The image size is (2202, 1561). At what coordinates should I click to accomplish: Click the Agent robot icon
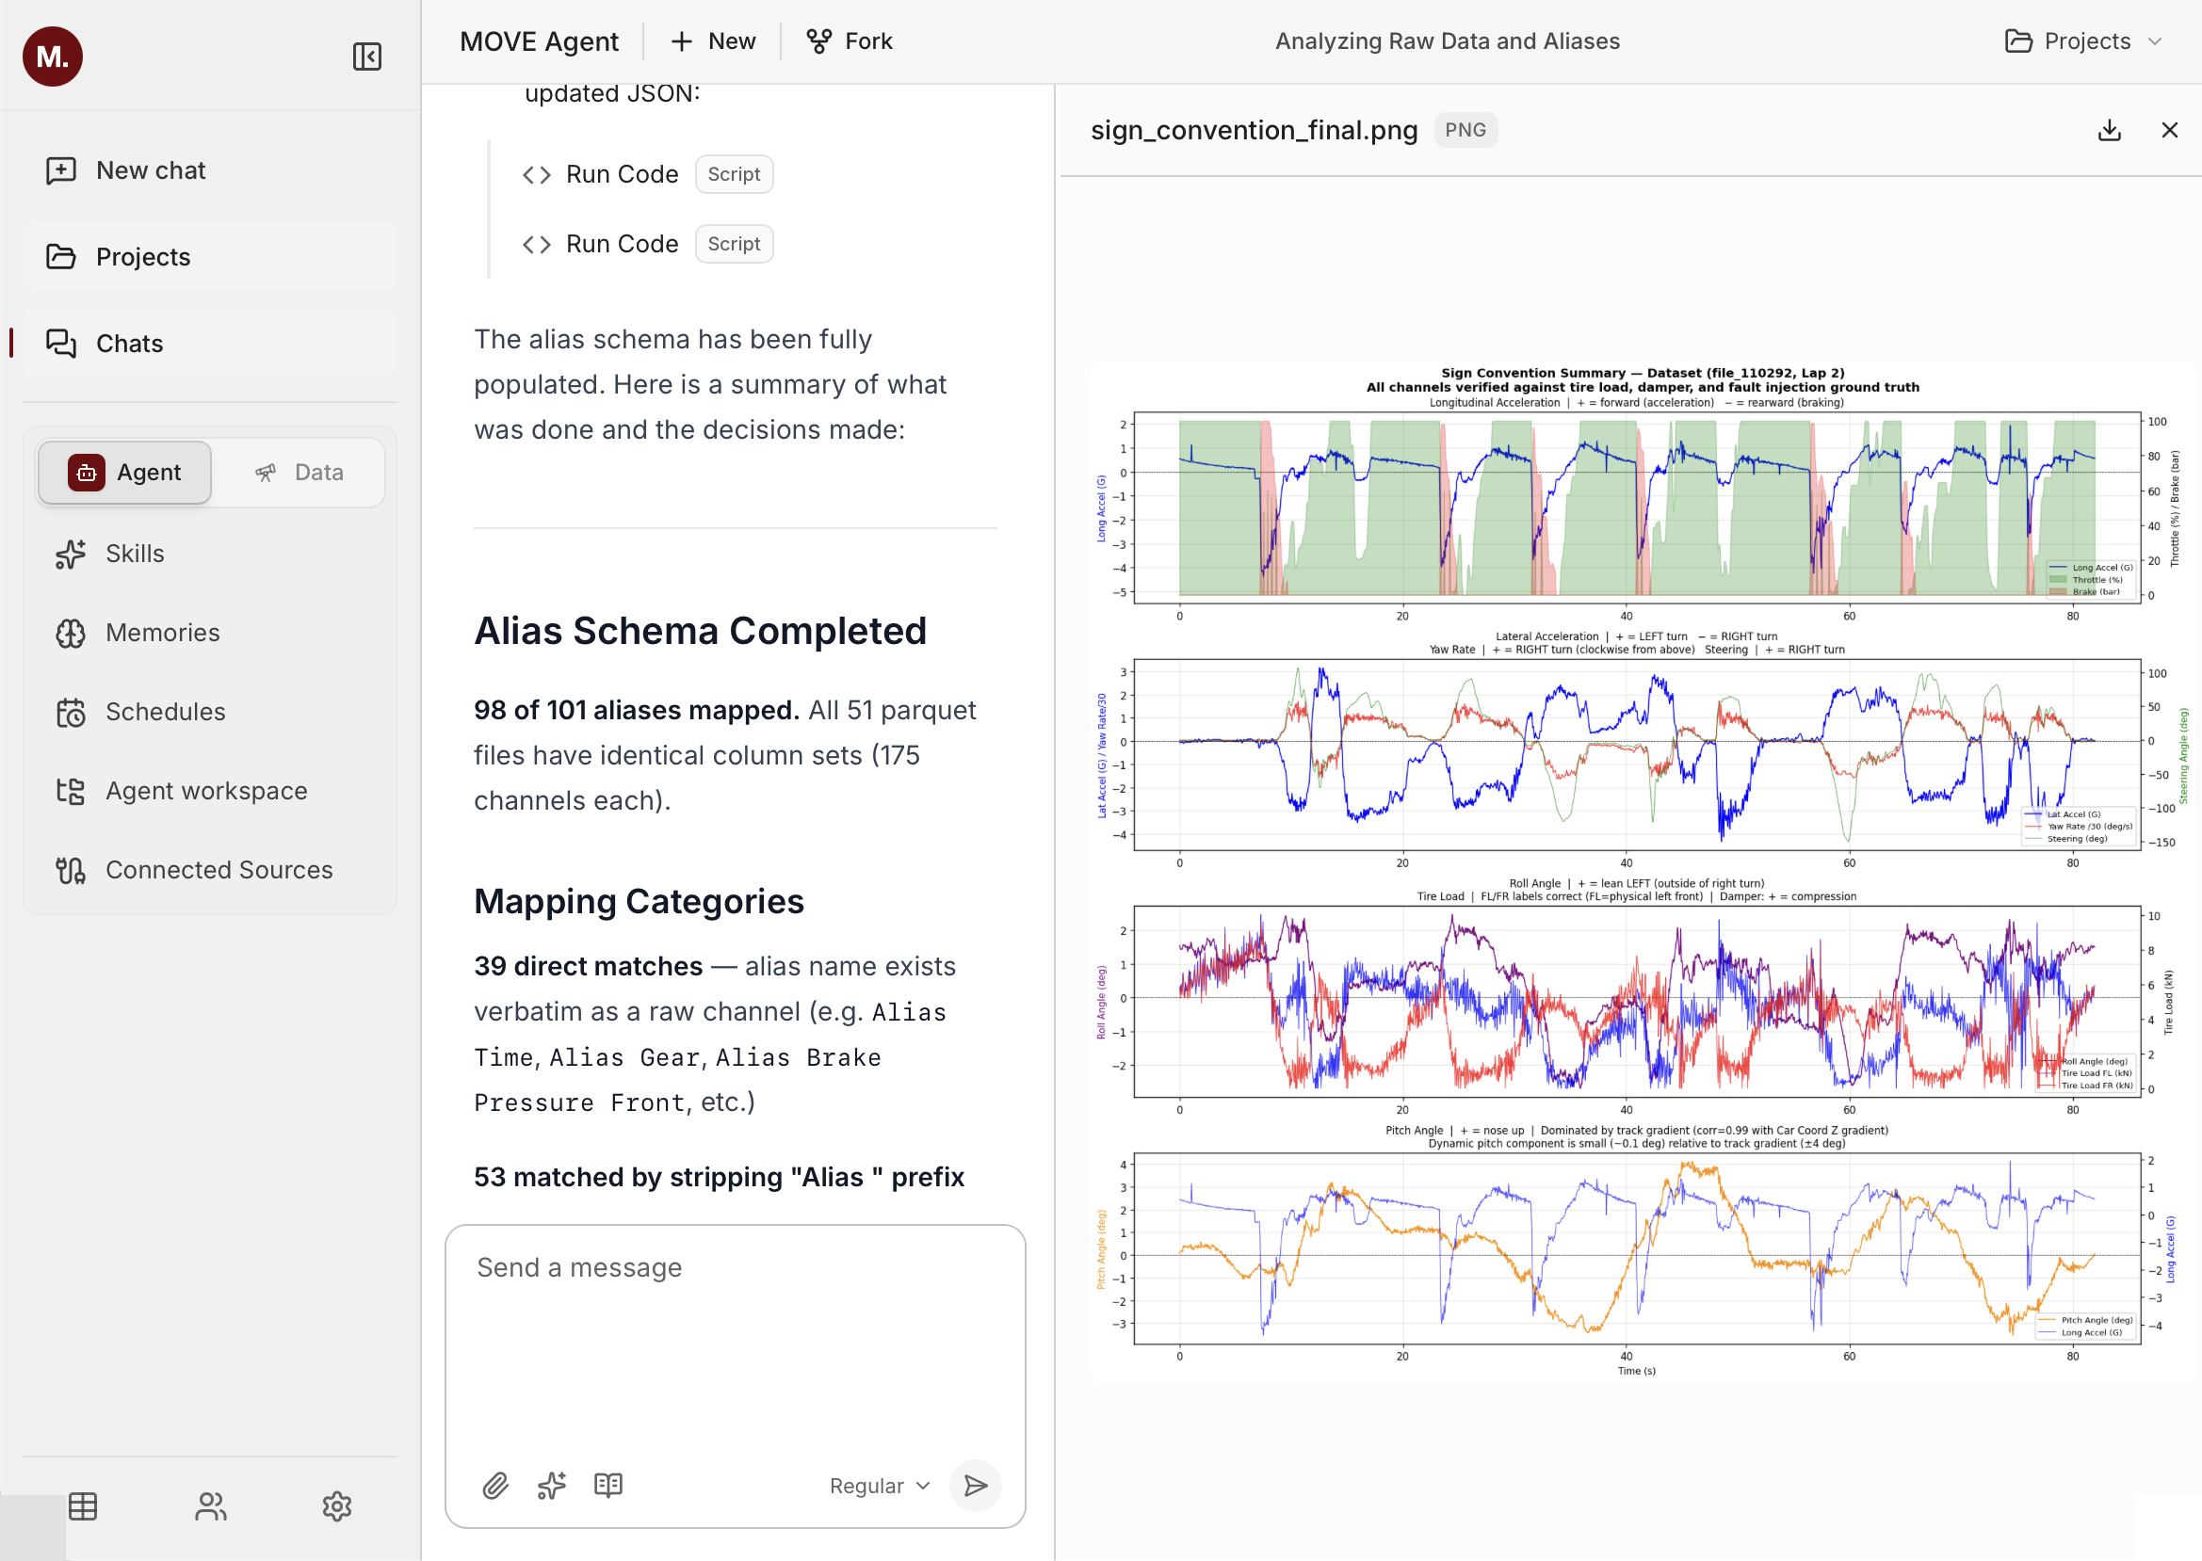87,472
